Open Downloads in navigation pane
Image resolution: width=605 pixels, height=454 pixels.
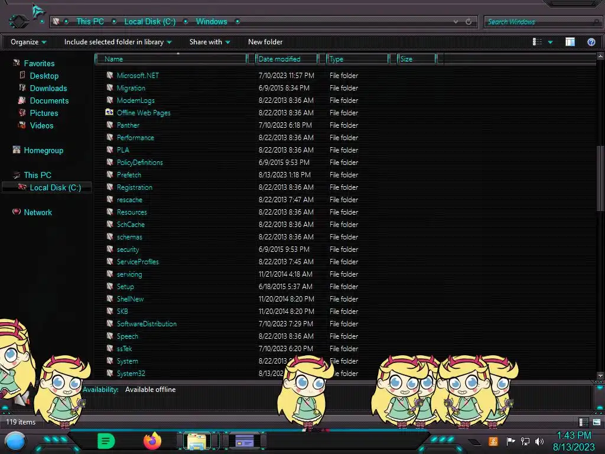tap(48, 88)
